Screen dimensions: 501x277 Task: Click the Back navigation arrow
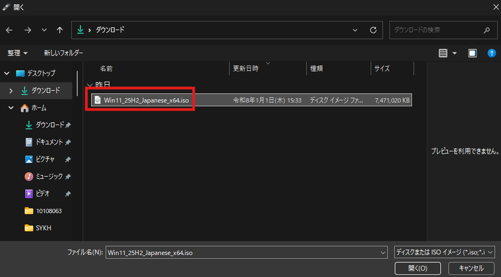point(9,30)
